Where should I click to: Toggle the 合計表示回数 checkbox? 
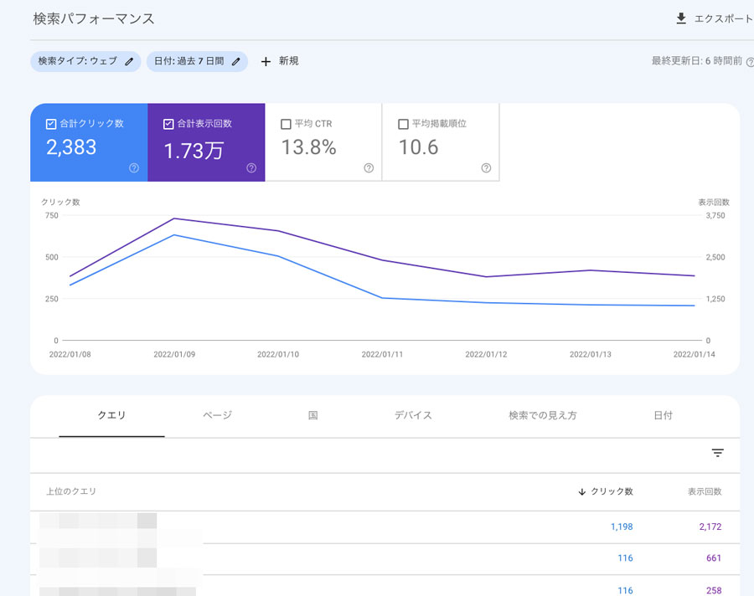point(168,124)
